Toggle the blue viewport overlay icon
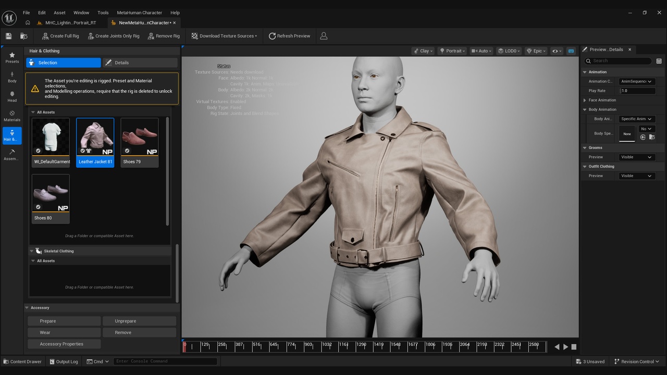Image resolution: width=667 pixels, height=375 pixels. (x=571, y=51)
